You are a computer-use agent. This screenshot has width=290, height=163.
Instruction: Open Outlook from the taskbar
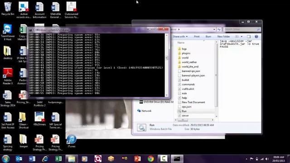[19, 159]
